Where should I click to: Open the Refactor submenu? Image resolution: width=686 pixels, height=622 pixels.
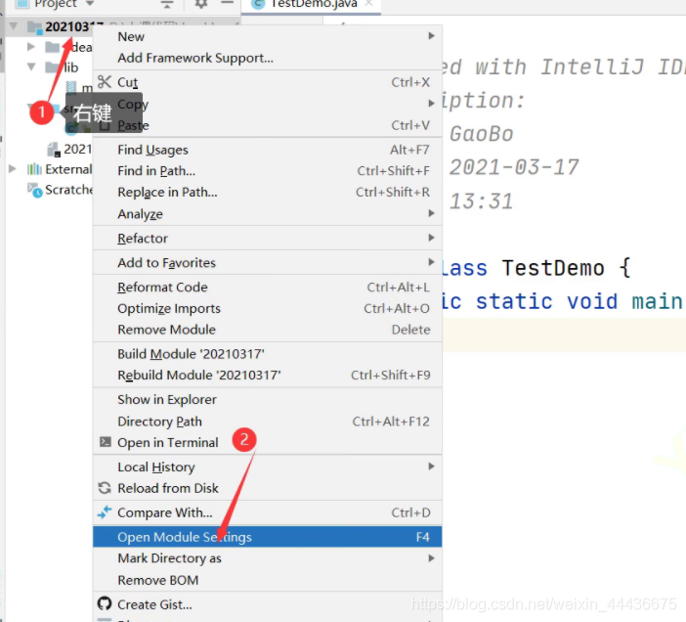(268, 238)
